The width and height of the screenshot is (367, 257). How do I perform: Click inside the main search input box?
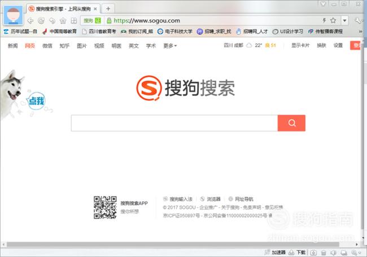174,123
